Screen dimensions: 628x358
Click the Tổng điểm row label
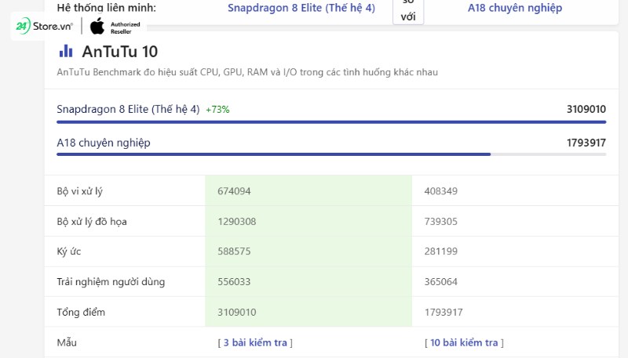point(81,312)
